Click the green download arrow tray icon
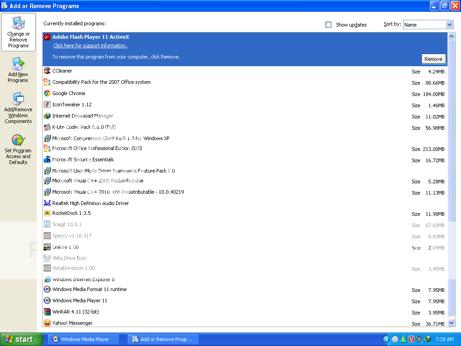The image size is (461, 346). point(403,340)
